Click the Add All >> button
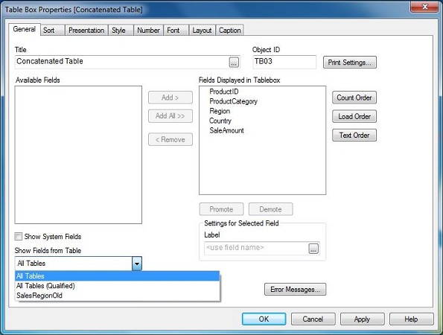The width and height of the screenshot is (443, 335). (170, 116)
